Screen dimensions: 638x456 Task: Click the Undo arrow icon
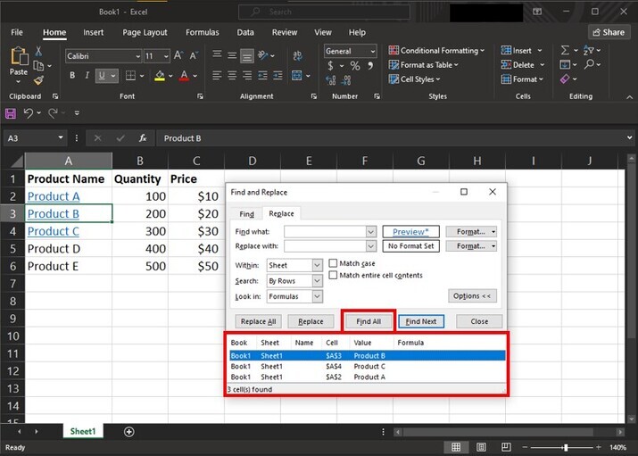click(29, 113)
